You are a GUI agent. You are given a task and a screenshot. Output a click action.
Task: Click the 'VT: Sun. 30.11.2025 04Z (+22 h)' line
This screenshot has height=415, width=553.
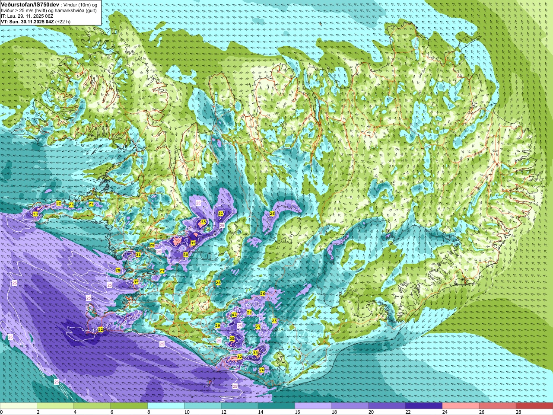tap(35, 22)
